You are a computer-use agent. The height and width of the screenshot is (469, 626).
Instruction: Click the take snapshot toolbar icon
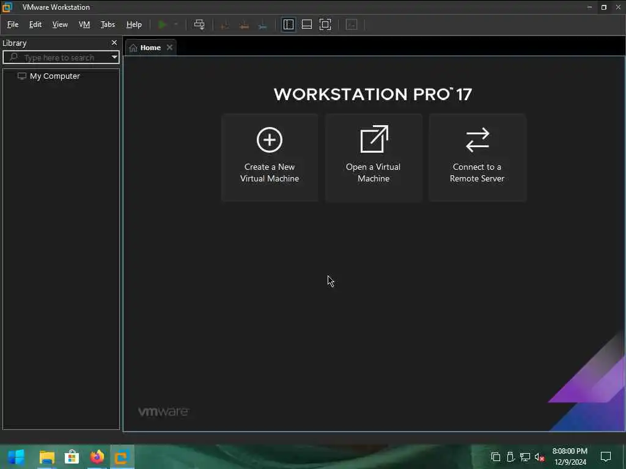(225, 25)
